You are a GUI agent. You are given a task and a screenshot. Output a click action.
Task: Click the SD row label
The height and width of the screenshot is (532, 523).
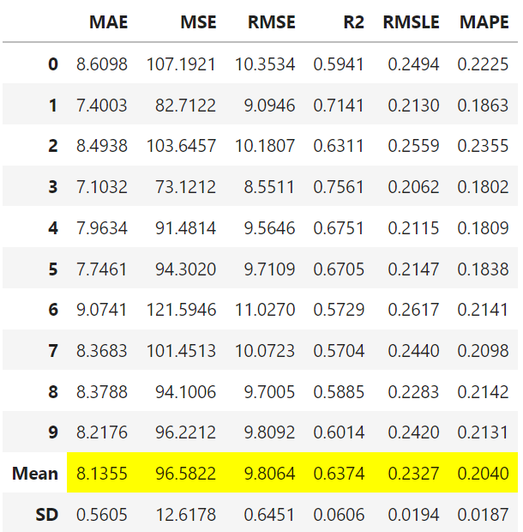47,515
